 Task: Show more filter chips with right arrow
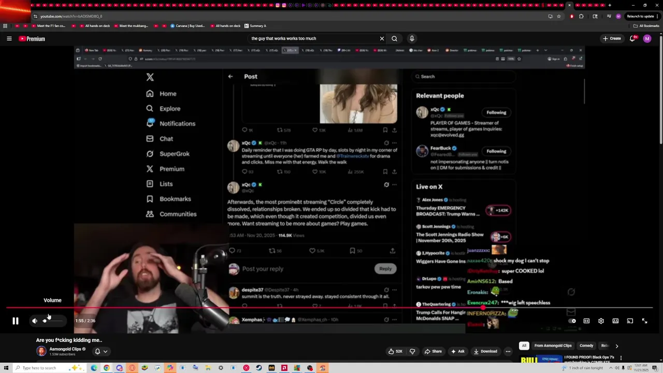tap(616, 346)
